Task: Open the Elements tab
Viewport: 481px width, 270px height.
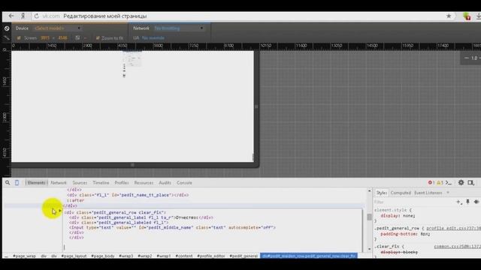Action: coord(36,183)
